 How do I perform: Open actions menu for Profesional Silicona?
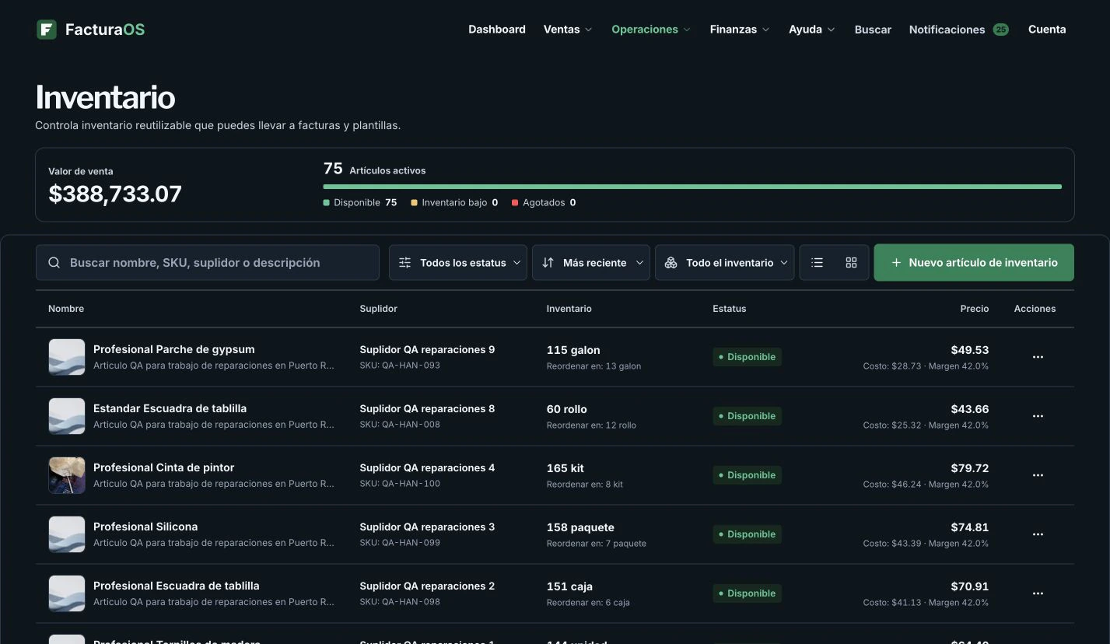coord(1038,534)
